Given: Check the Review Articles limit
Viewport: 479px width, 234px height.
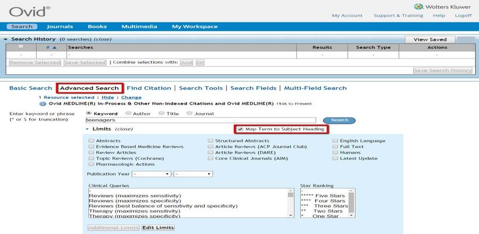Looking at the screenshot, I should click(x=91, y=152).
